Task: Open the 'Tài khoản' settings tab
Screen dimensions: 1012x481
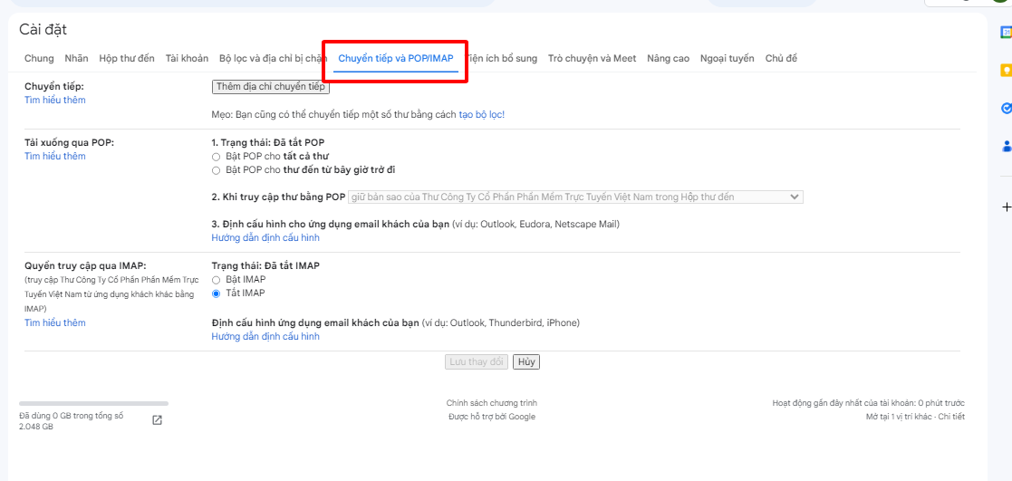Action: pos(187,59)
